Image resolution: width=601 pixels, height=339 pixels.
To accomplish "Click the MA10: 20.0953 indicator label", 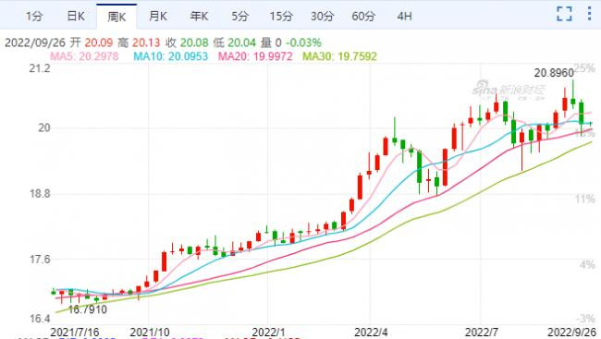I will pyautogui.click(x=170, y=56).
